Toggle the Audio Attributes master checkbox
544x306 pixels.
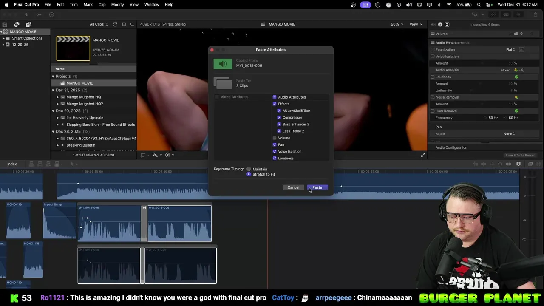(x=275, y=97)
